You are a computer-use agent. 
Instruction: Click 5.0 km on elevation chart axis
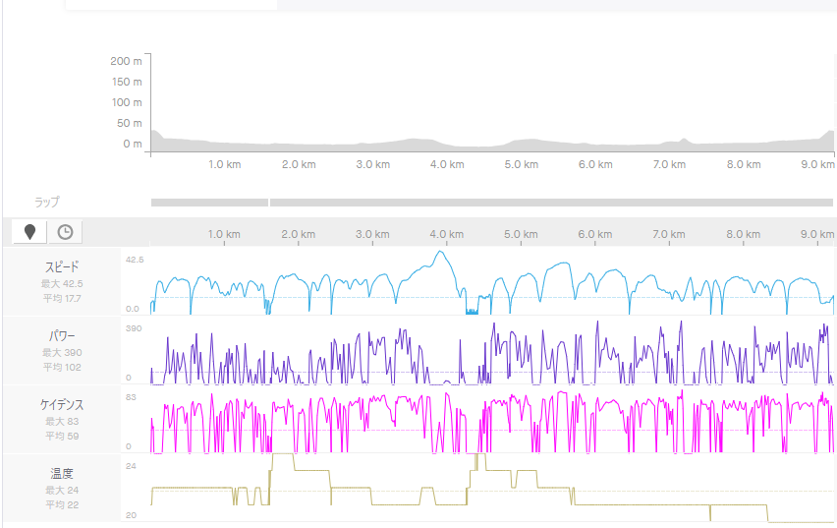[x=522, y=164]
